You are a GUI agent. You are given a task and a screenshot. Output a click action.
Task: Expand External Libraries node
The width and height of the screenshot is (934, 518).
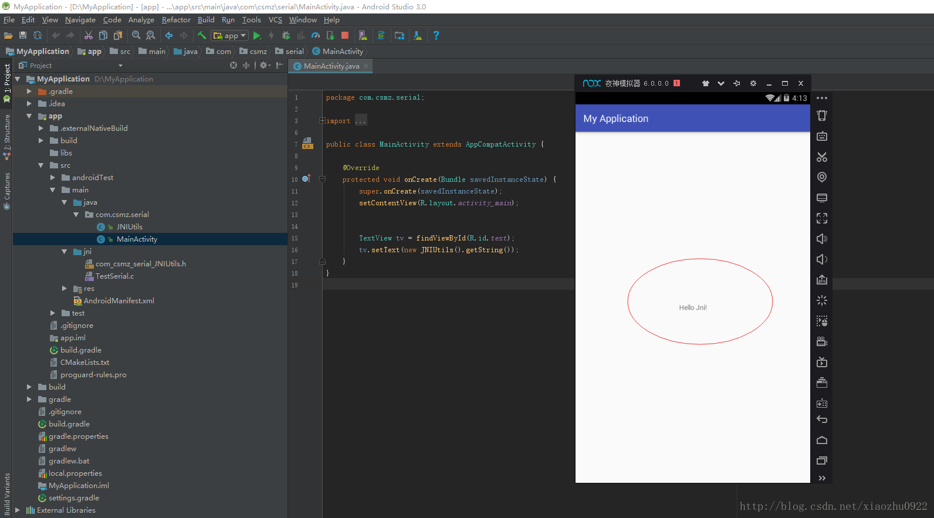pyautogui.click(x=18, y=510)
